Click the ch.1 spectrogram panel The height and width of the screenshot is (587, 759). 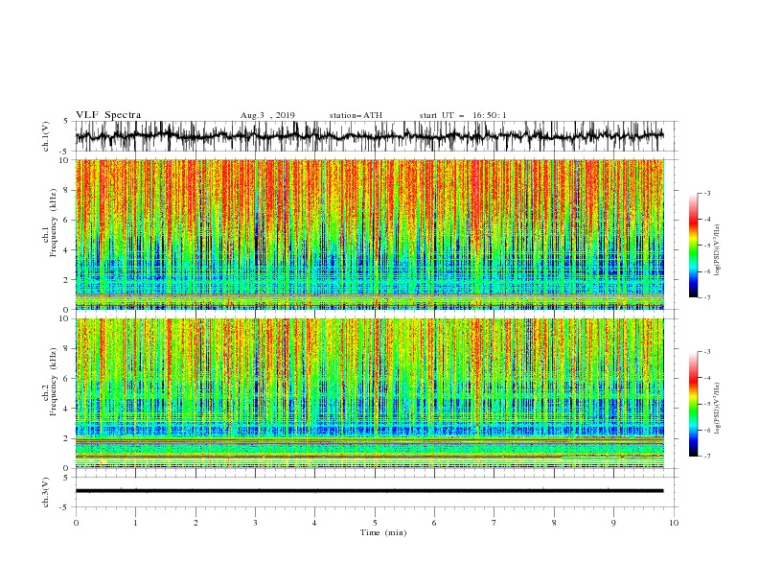point(369,234)
